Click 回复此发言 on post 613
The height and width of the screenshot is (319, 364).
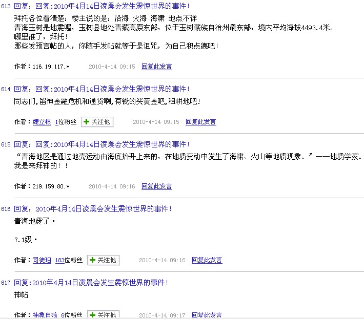pyautogui.click(x=157, y=67)
